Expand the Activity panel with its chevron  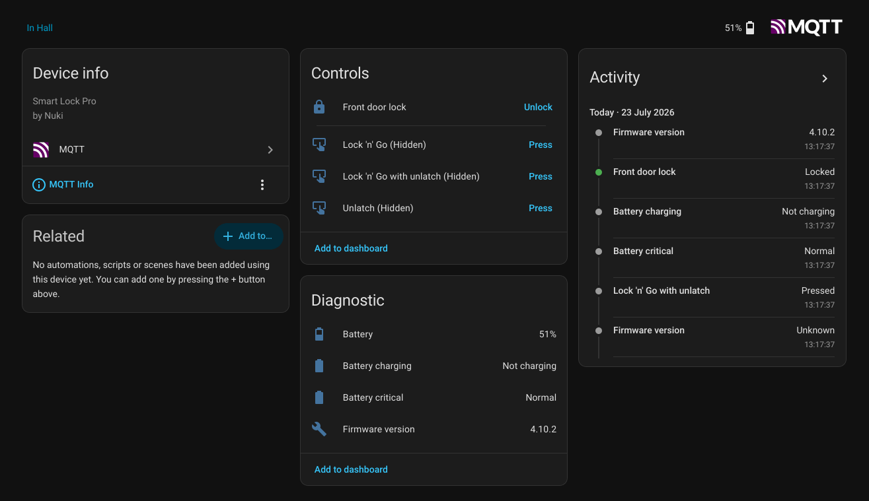click(x=825, y=79)
